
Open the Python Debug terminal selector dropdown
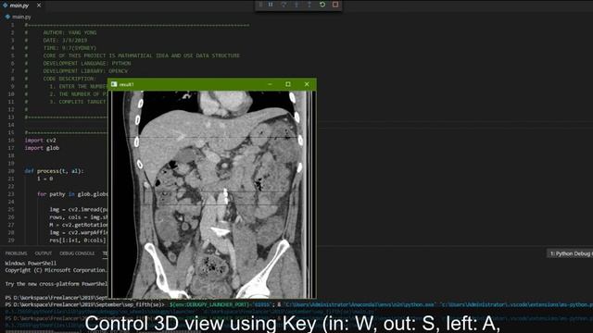pyautogui.click(x=571, y=253)
